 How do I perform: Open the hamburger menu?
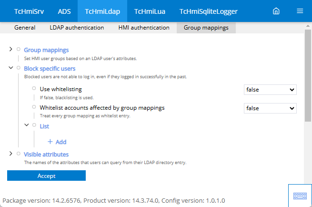pos(300,11)
